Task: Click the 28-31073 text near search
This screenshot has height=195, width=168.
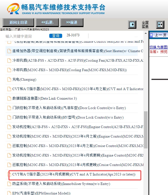Action: [73, 35]
